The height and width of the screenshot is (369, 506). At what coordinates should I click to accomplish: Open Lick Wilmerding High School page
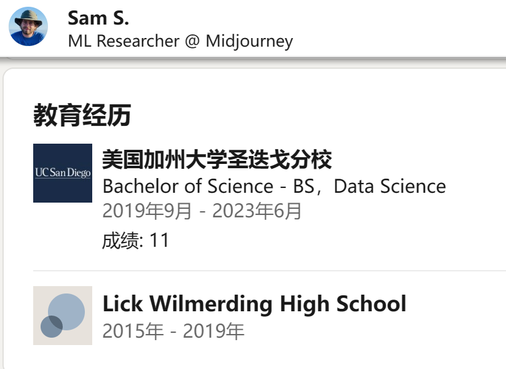coord(255,304)
